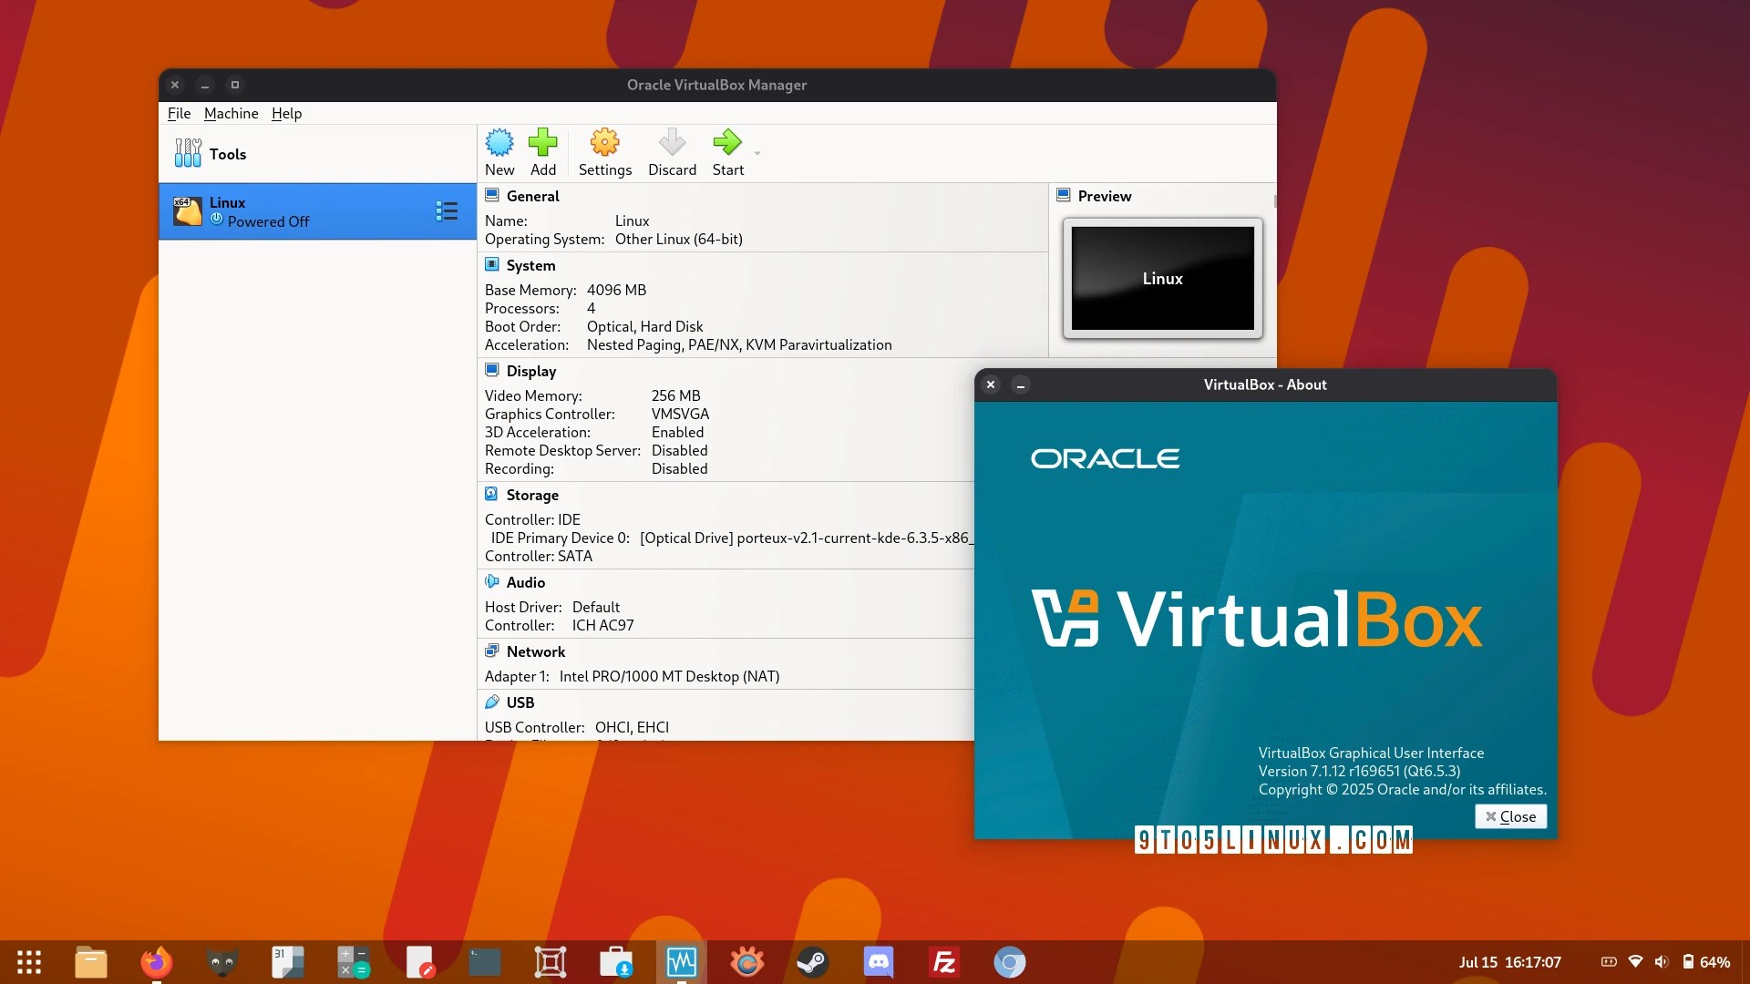The width and height of the screenshot is (1750, 984).
Task: Collapse the Display section header
Action: click(x=530, y=371)
